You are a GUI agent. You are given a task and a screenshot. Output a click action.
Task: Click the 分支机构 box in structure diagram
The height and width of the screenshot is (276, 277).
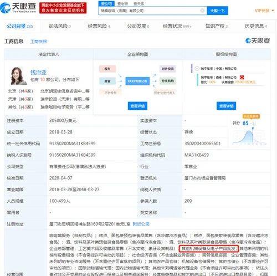(x=168, y=81)
